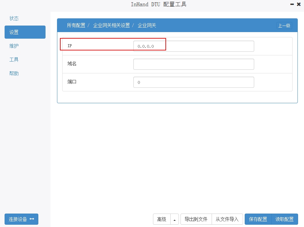
Task: Expand the caret dropdown next to 高级
Action: pos(175,219)
